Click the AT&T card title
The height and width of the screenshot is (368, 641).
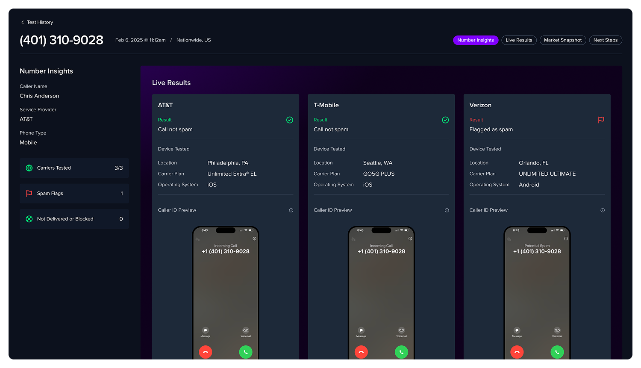pyautogui.click(x=165, y=105)
